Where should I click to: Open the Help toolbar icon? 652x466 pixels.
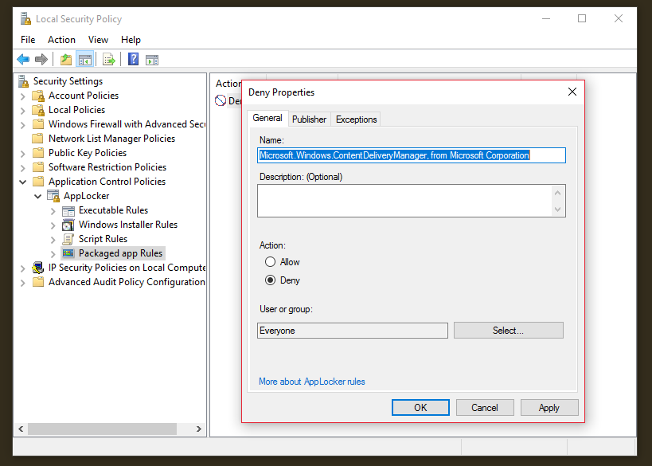pos(133,59)
